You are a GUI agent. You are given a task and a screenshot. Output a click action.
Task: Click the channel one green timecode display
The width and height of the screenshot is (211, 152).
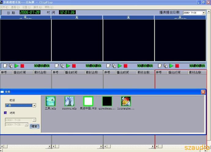[42, 66]
